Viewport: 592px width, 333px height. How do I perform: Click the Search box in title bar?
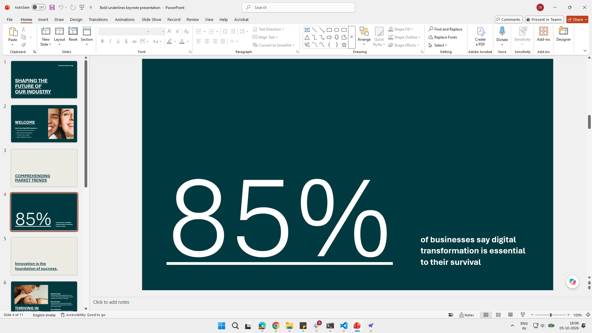click(298, 7)
